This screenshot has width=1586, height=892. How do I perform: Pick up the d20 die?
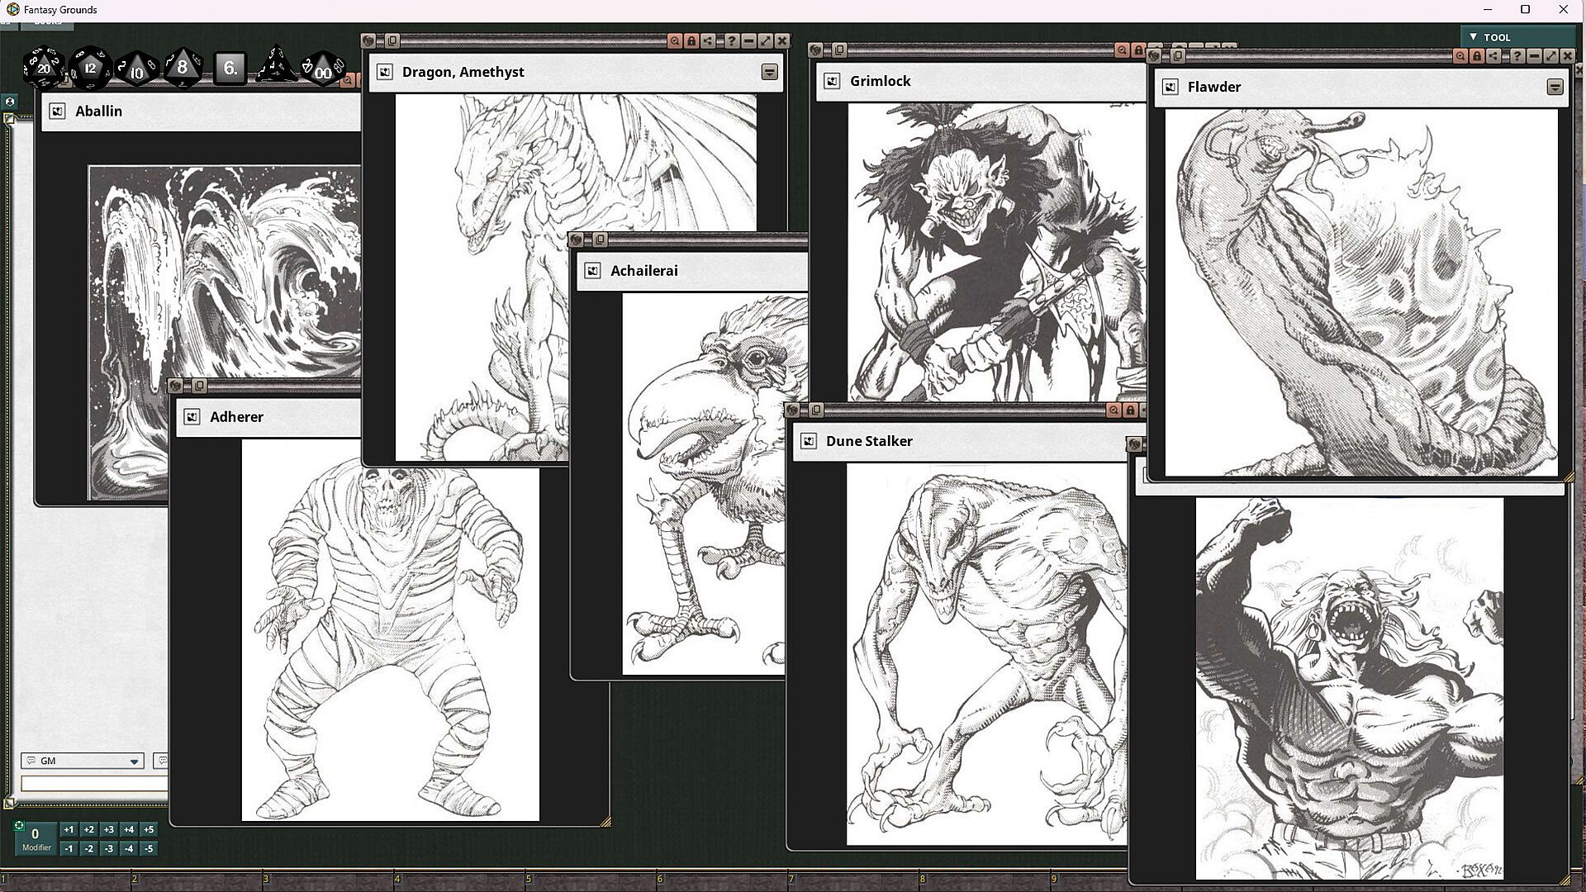coord(43,68)
